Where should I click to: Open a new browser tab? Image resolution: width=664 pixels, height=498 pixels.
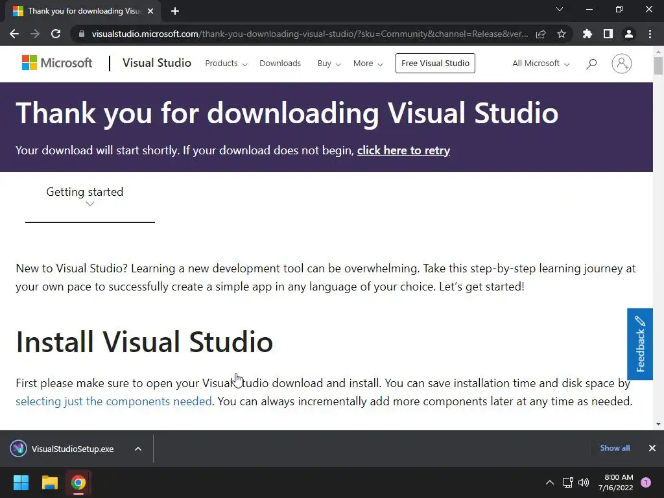[175, 11]
